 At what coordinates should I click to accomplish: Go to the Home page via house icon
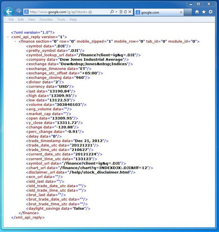(x=197, y=12)
